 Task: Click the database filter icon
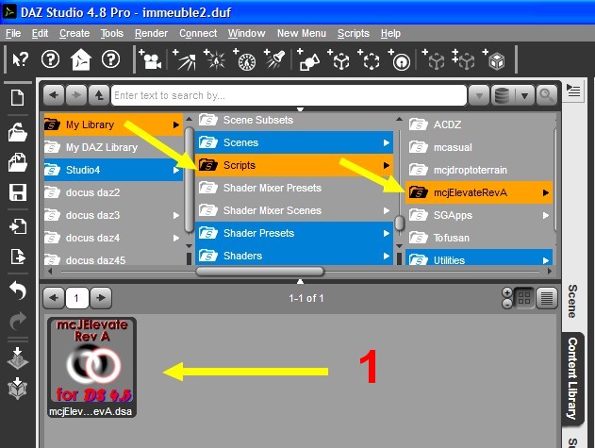[502, 95]
